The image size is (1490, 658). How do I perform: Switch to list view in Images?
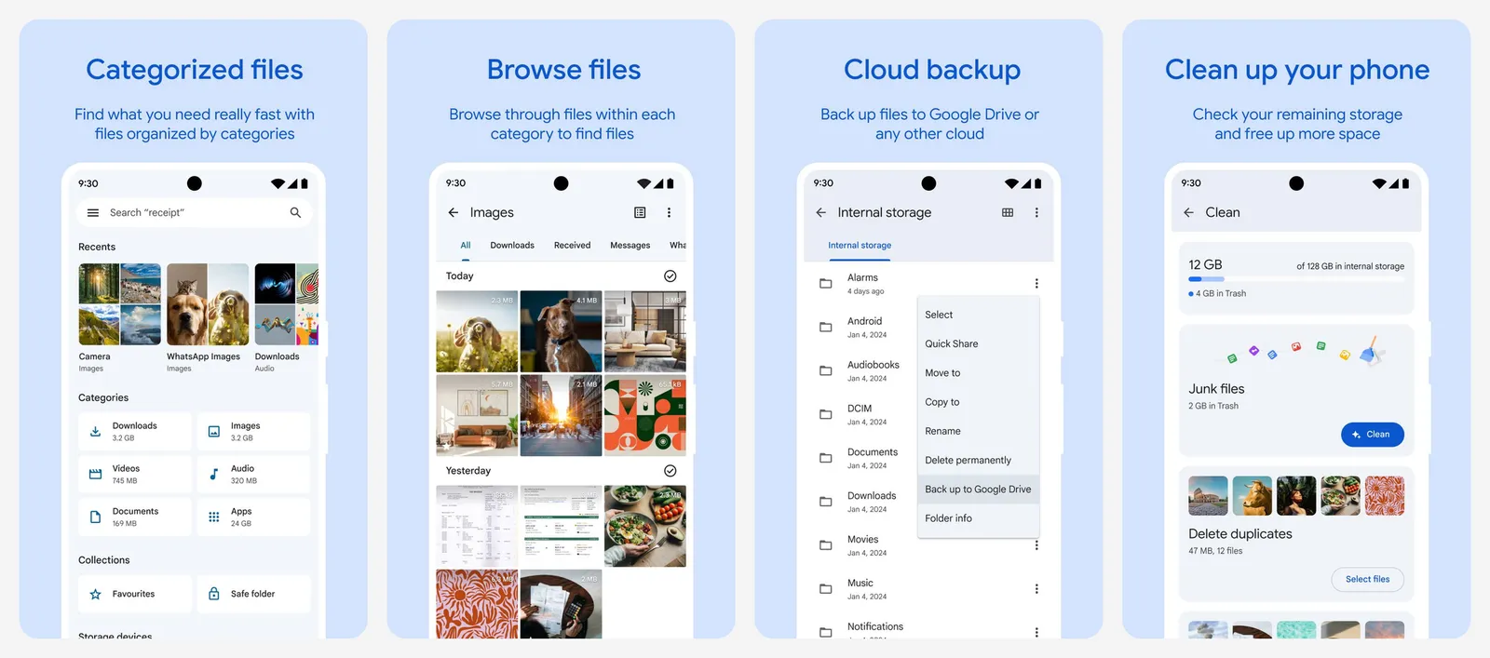pos(640,212)
